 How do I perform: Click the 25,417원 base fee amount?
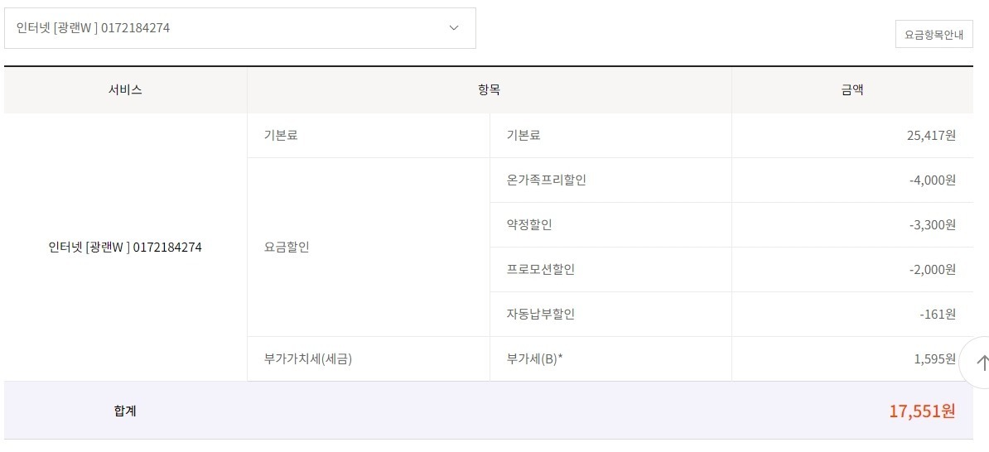click(x=931, y=135)
